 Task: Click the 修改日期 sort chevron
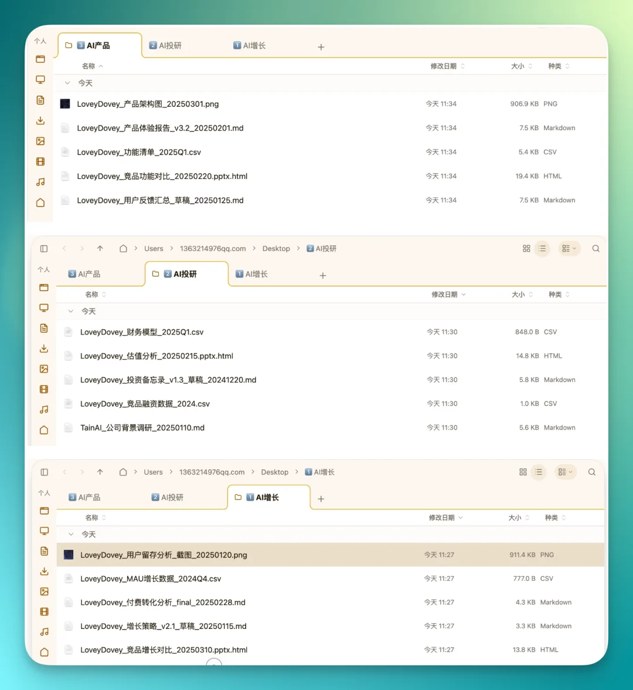(463, 294)
